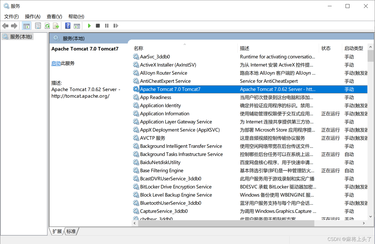Click 正在运行 status of Base Filtering Engine
Screen dimensions: 375x244
(331, 170)
